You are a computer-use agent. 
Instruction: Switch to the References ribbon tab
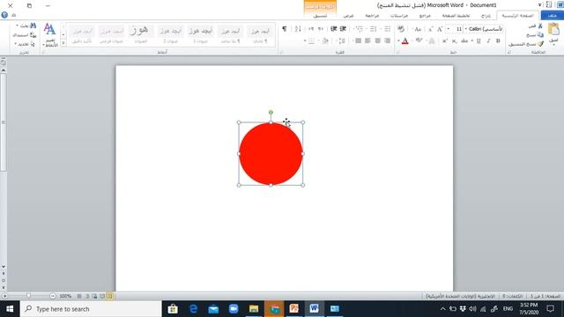click(x=425, y=16)
